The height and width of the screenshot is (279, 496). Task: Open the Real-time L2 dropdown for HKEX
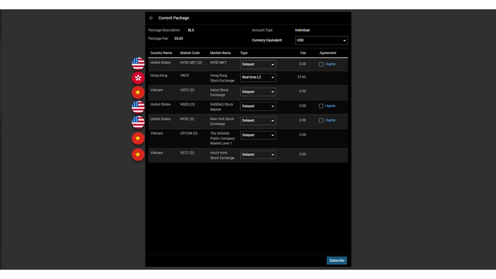pyautogui.click(x=258, y=77)
